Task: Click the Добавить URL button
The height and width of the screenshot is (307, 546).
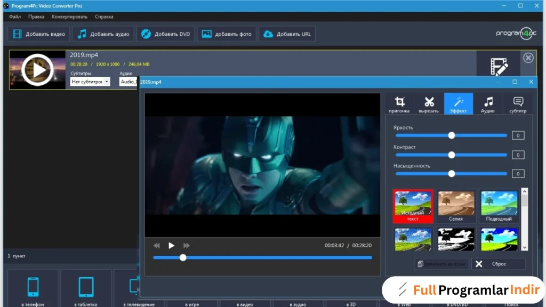Action: tap(287, 34)
